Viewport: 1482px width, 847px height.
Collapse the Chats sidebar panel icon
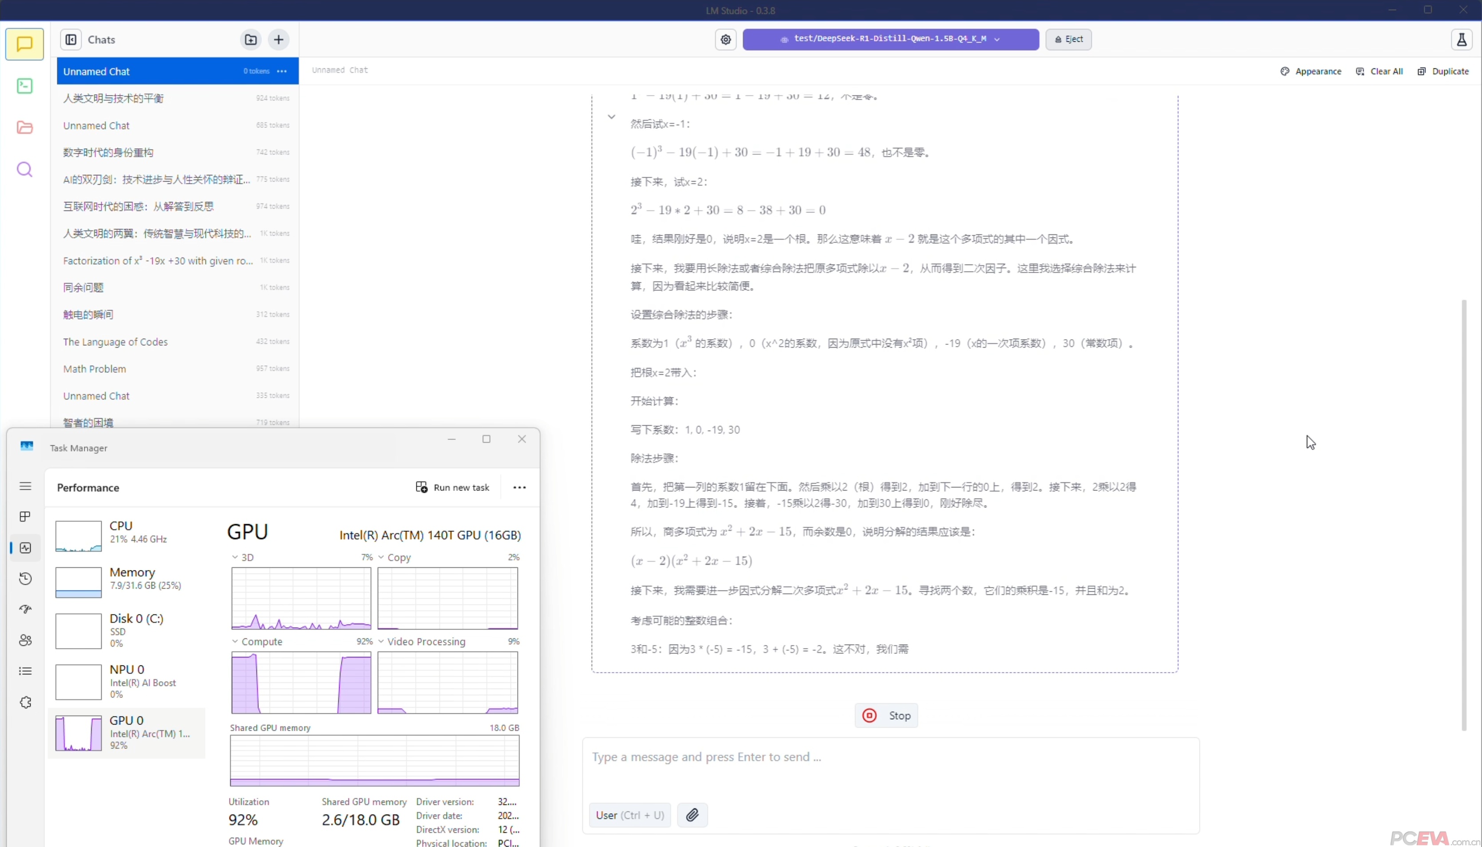pyautogui.click(x=71, y=40)
